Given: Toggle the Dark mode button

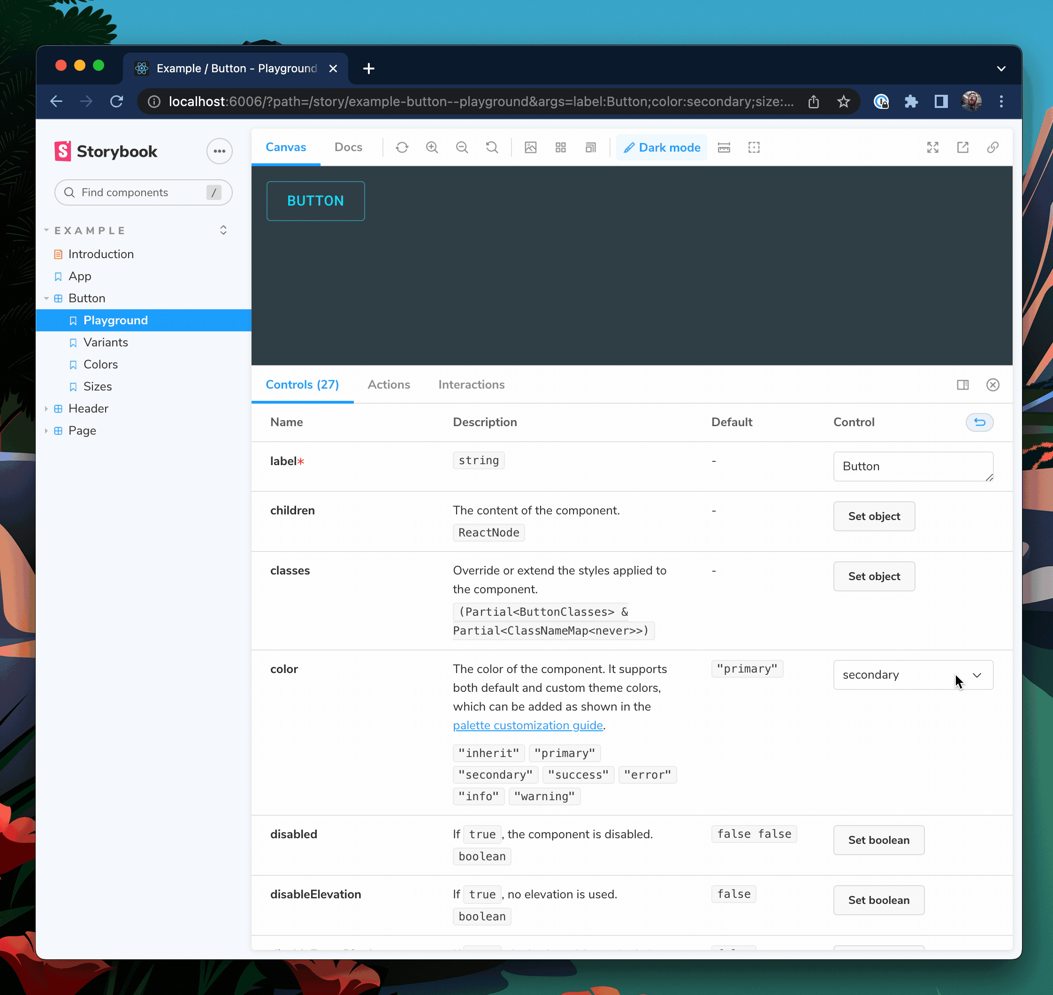Looking at the screenshot, I should tap(662, 147).
